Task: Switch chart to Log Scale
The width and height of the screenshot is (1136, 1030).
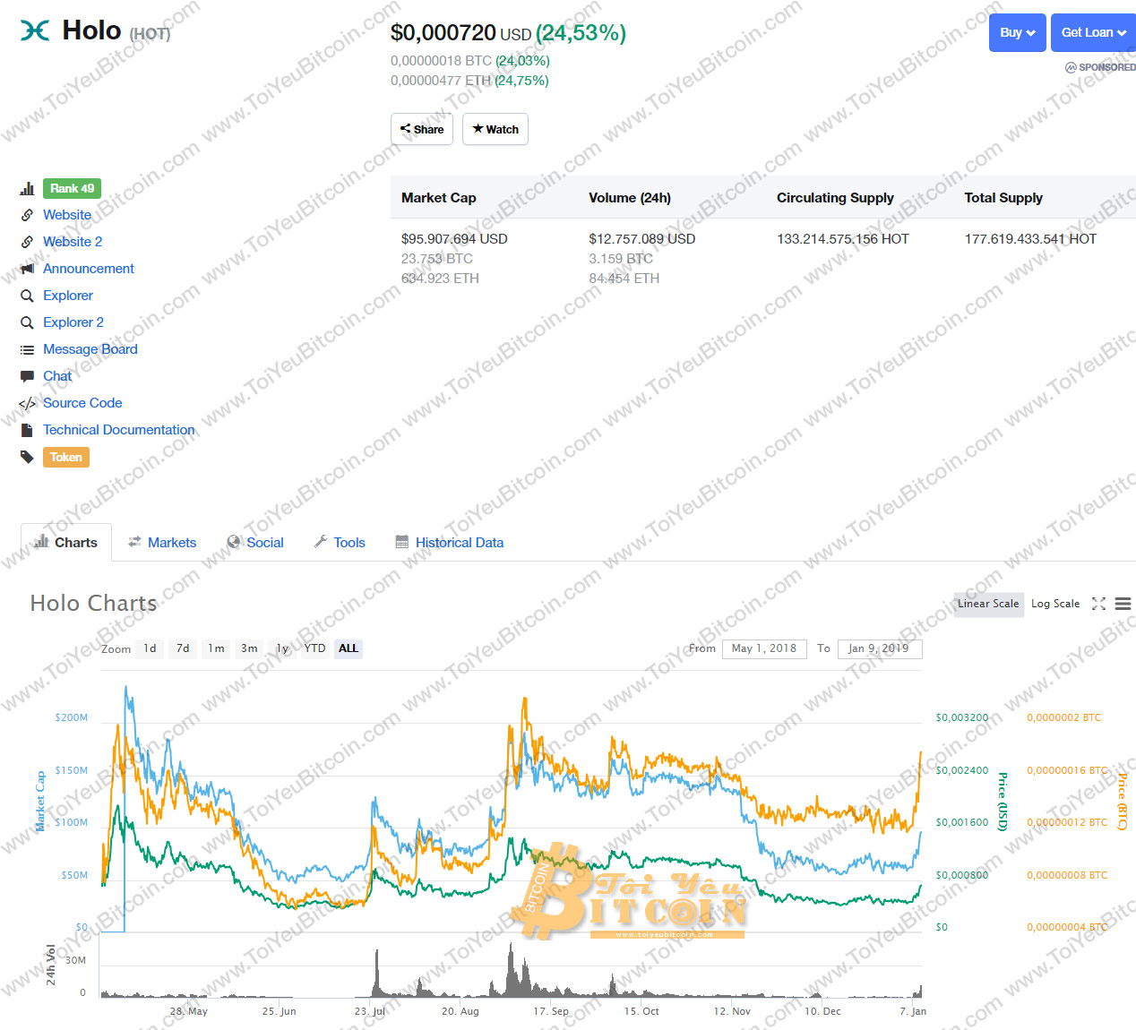Action: coord(1055,604)
